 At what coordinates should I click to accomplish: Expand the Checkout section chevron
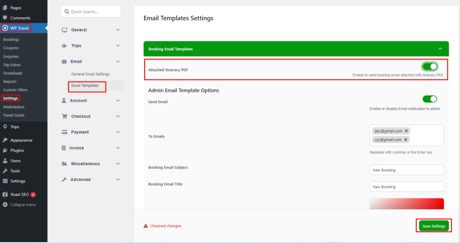point(118,116)
